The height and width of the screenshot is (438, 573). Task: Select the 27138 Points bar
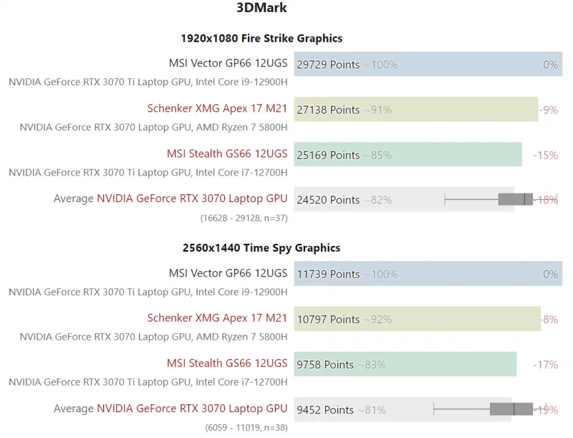pyautogui.click(x=415, y=110)
